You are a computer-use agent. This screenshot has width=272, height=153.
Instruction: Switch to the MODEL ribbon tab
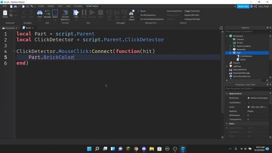[x=51, y=6]
